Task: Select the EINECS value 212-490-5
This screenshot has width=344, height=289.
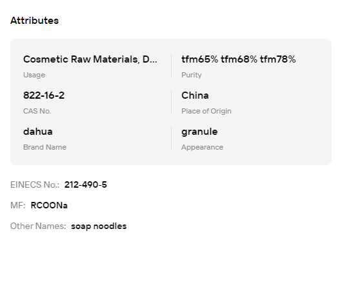Action: [x=86, y=184]
